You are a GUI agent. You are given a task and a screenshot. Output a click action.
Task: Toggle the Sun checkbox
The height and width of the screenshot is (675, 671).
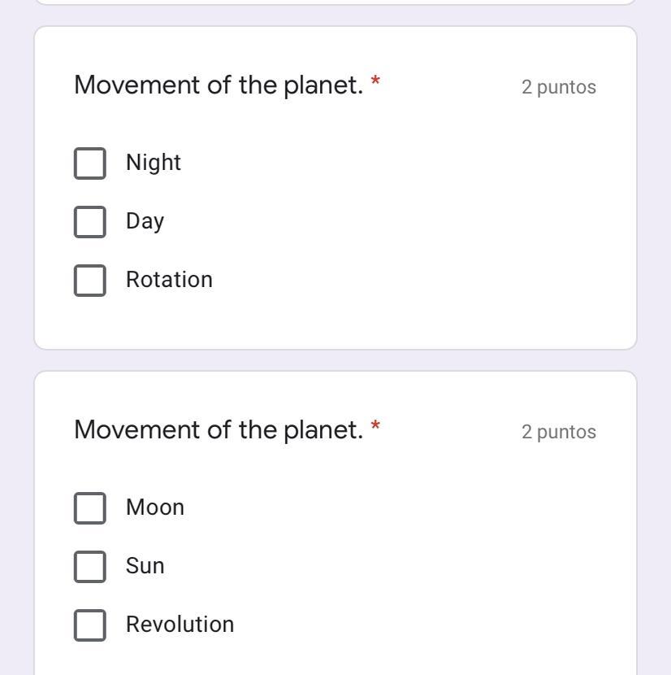(89, 566)
